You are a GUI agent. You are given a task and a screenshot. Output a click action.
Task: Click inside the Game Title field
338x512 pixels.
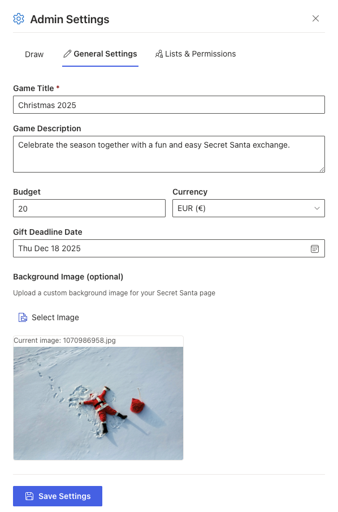[x=169, y=104]
